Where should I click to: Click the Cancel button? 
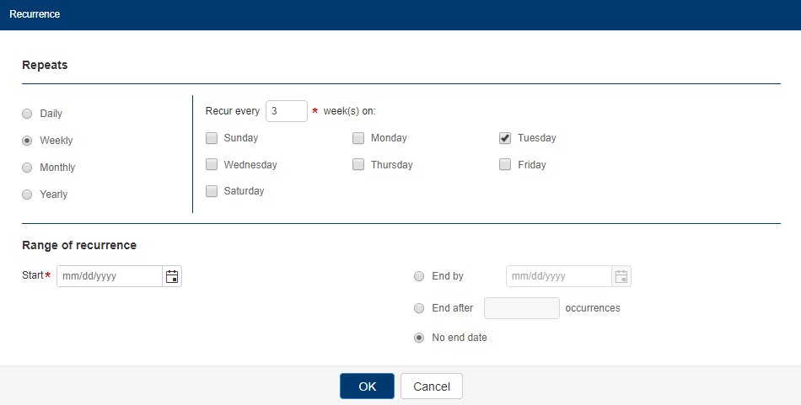(432, 386)
